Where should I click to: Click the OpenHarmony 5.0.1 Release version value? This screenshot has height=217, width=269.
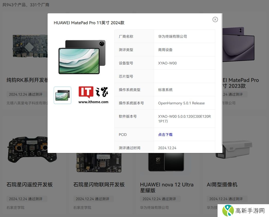tap(181, 103)
